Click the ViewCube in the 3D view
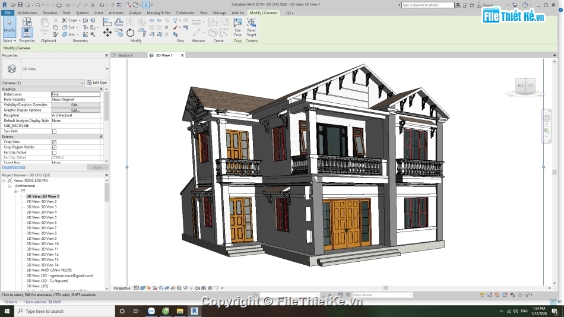Image resolution: width=564 pixels, height=317 pixels. pos(525,87)
